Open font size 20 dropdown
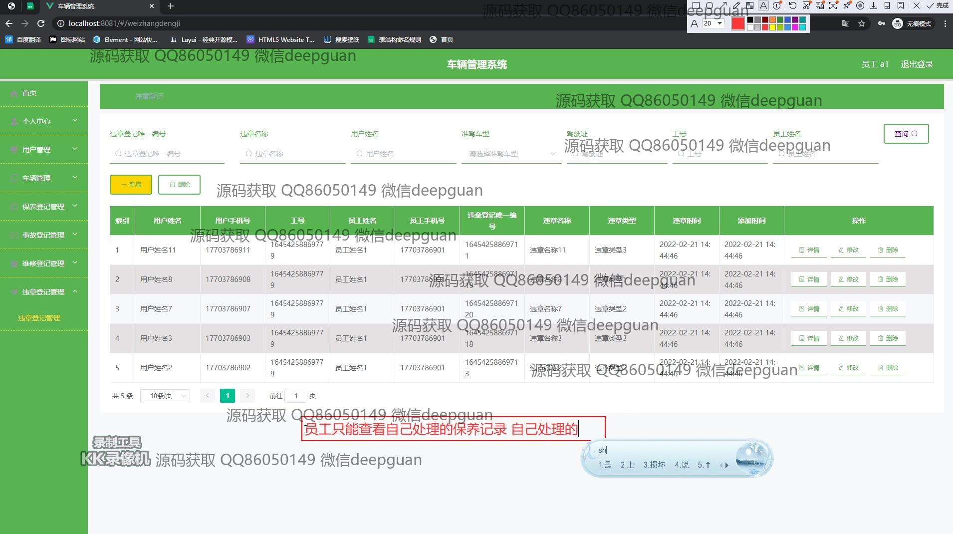 [719, 23]
